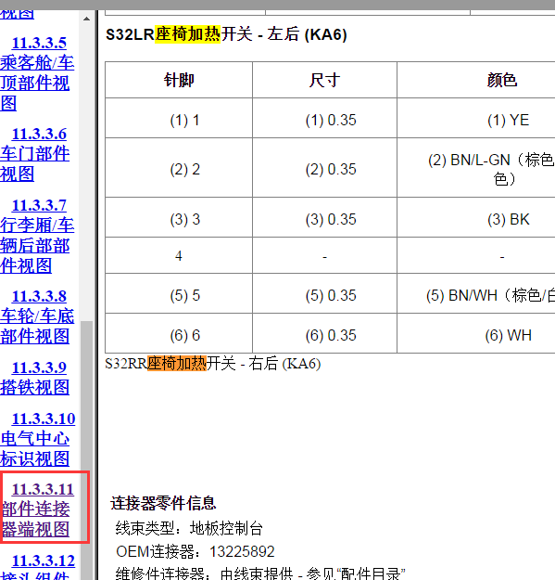Open link 11.3.3.10 电气中心标识视图
The width and height of the screenshot is (555, 580).
(x=38, y=439)
